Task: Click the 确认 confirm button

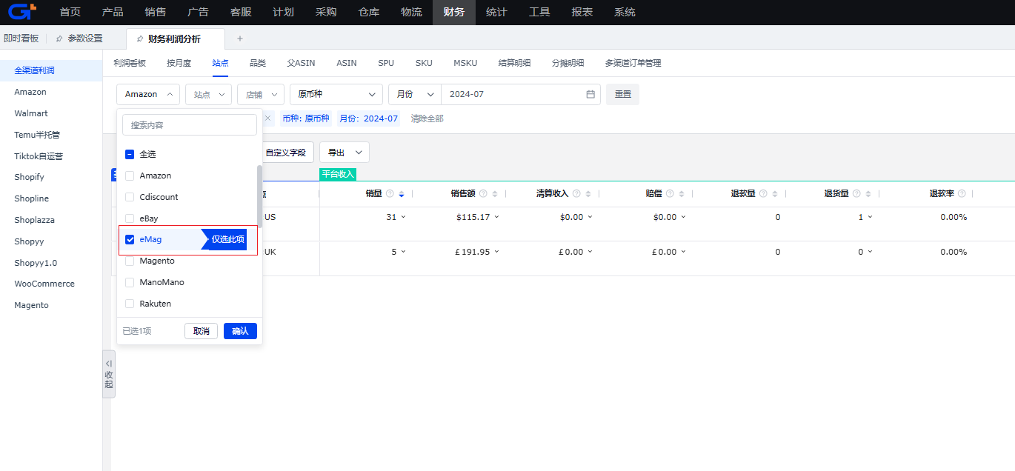Action: click(240, 331)
